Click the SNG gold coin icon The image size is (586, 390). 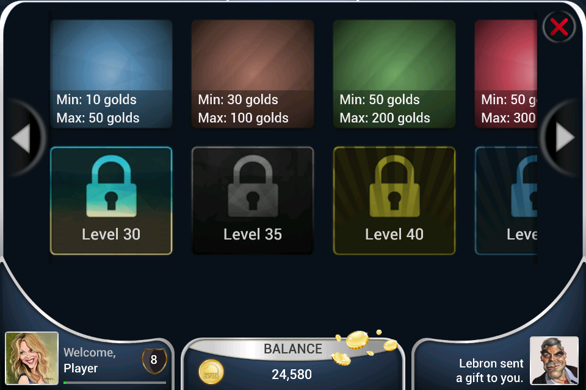(211, 372)
